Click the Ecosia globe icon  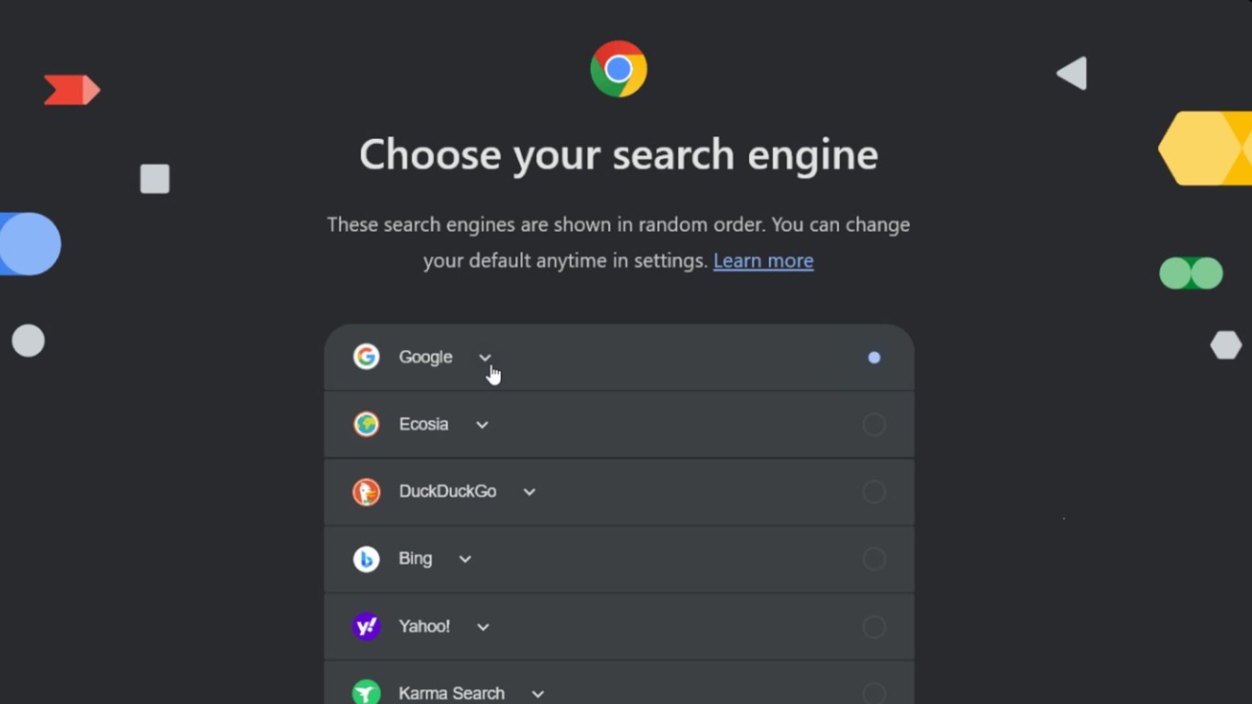point(366,424)
